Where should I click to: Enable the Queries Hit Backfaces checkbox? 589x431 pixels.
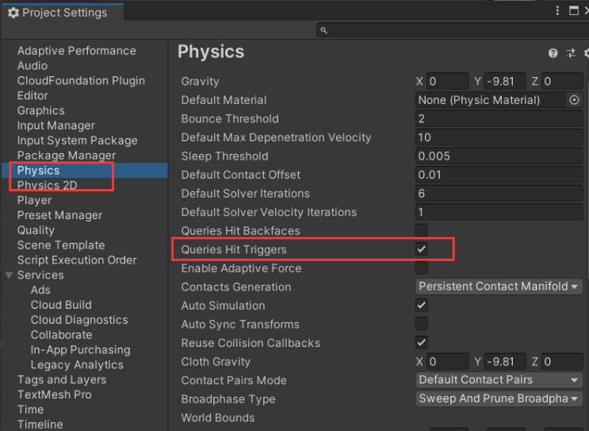click(422, 231)
